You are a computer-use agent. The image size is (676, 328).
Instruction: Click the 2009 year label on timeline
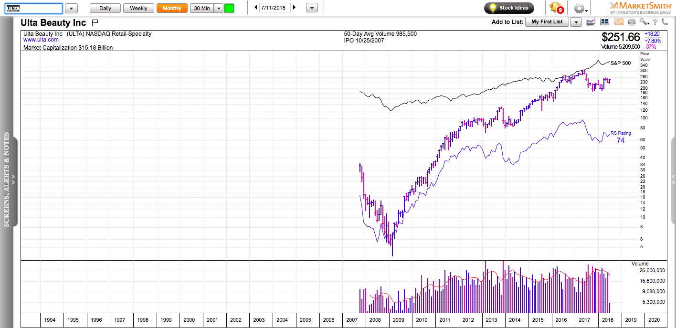click(399, 320)
